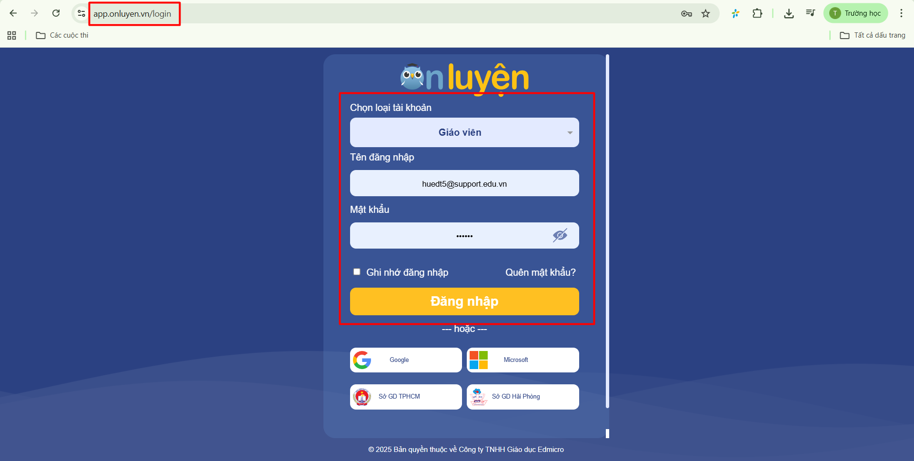Open the saved password key icon
Image resolution: width=914 pixels, height=461 pixels.
coord(686,13)
